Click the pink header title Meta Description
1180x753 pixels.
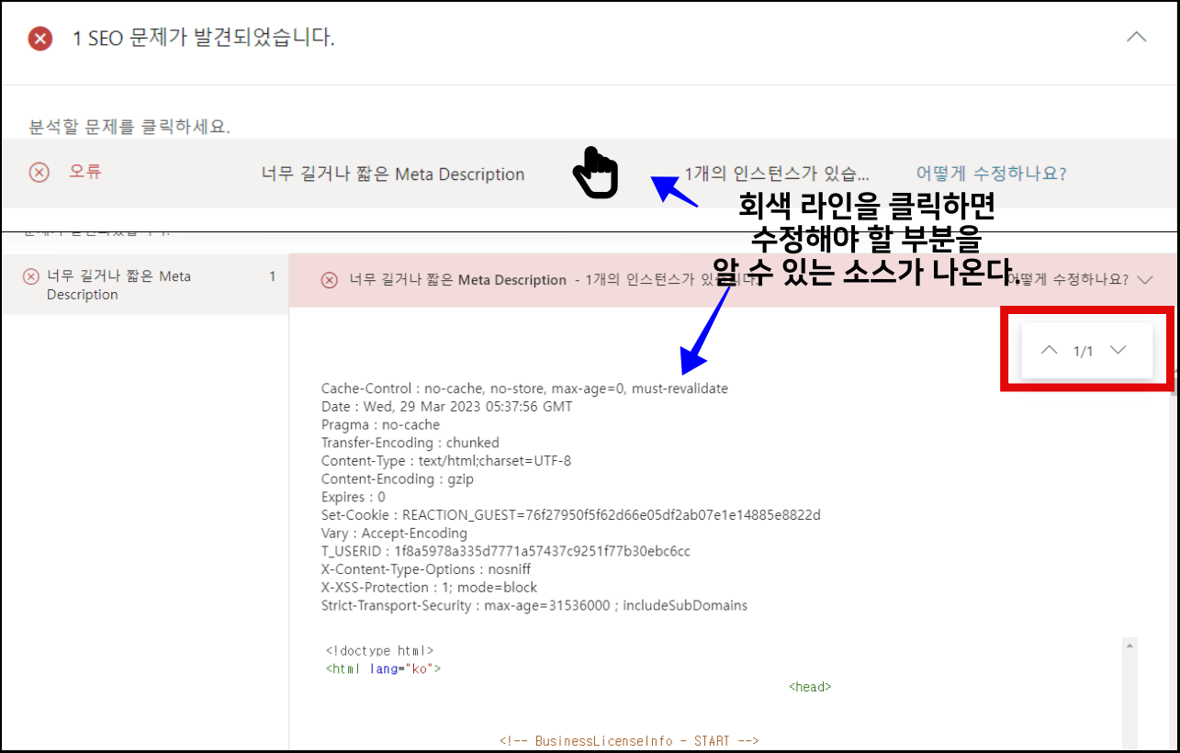point(512,280)
